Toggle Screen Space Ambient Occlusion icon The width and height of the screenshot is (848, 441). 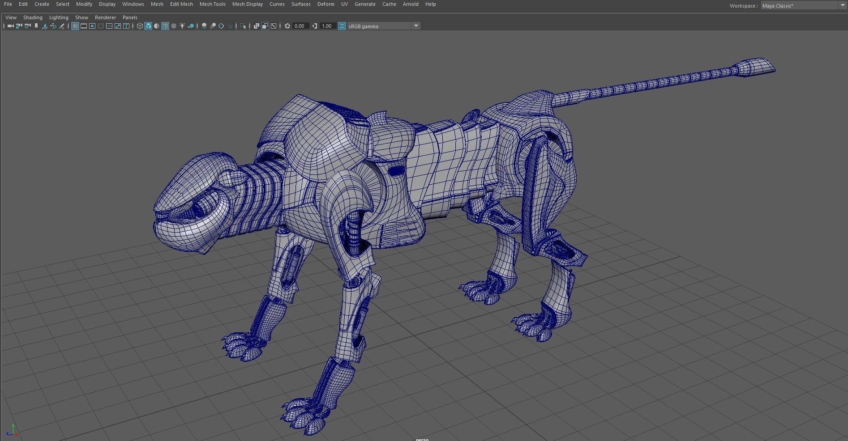click(x=204, y=26)
